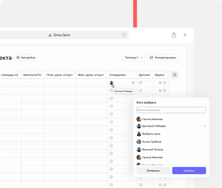Screen dimensions: 222x188
Task: Confirm with the purple Выбрать button
Action: click(189, 171)
